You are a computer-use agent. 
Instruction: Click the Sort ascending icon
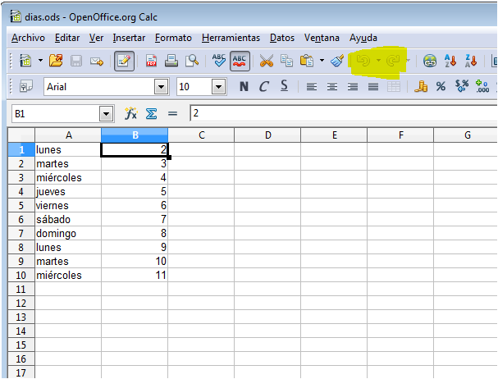point(450,61)
